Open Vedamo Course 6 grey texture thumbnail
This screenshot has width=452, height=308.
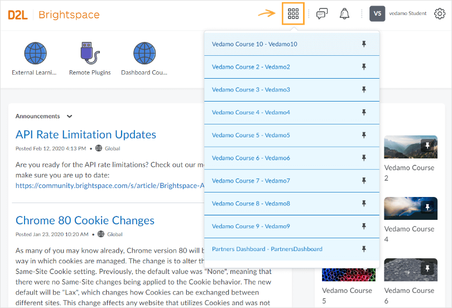(x=411, y=269)
